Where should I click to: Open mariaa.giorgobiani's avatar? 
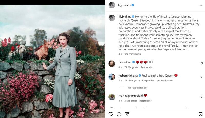(111, 97)
